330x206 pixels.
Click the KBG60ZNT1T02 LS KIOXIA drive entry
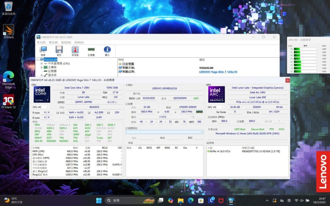coord(261,151)
